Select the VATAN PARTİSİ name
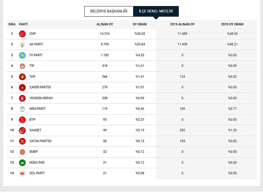Image resolution: width=263 pixels, height=193 pixels. pyautogui.click(x=40, y=141)
